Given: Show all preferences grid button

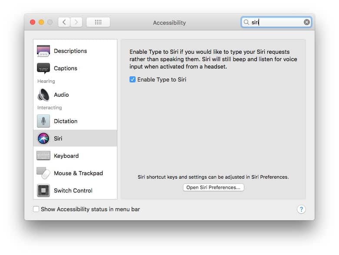Looking at the screenshot, I should (x=98, y=22).
